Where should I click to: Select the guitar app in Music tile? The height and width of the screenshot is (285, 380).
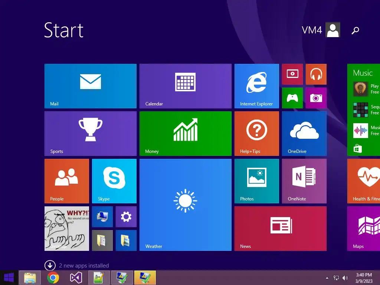361,89
